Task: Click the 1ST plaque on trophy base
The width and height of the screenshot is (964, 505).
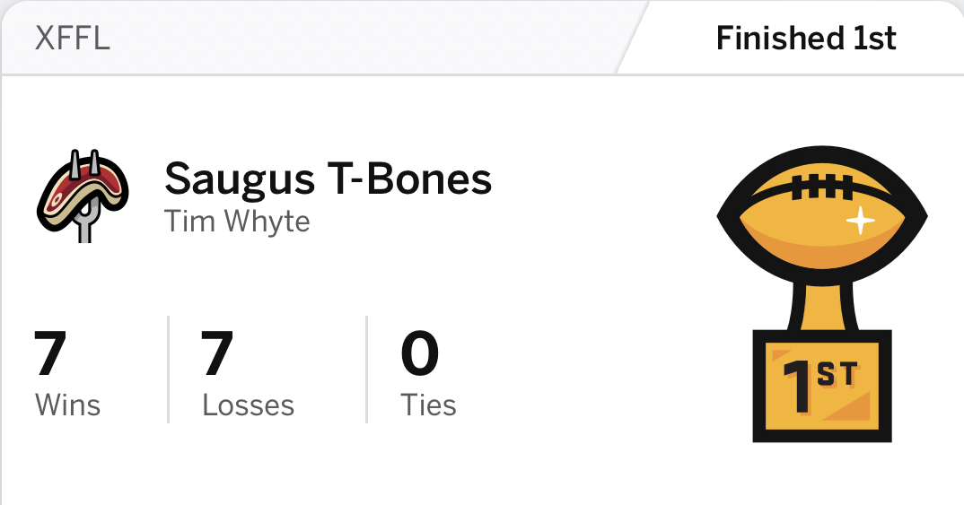Action: click(821, 386)
